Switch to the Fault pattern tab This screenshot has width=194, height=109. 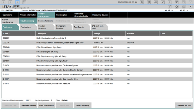(28, 27)
